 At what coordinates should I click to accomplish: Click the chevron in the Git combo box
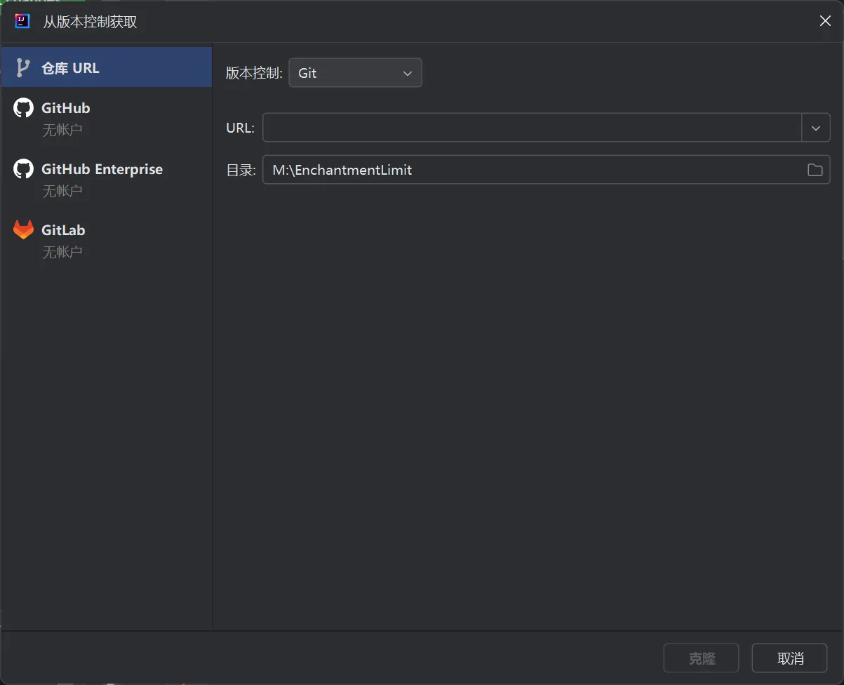click(407, 74)
